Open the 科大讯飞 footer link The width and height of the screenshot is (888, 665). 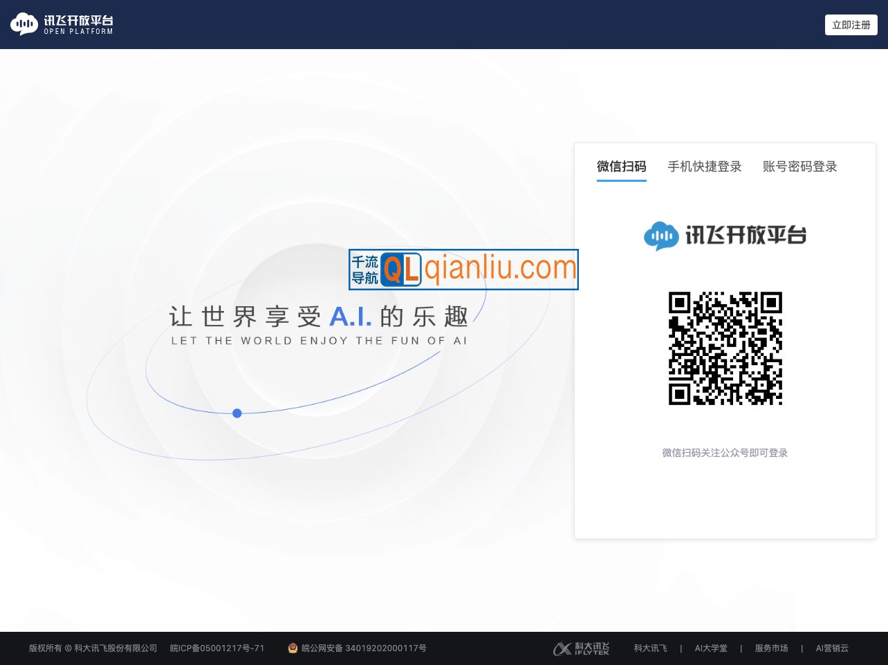[x=650, y=648]
